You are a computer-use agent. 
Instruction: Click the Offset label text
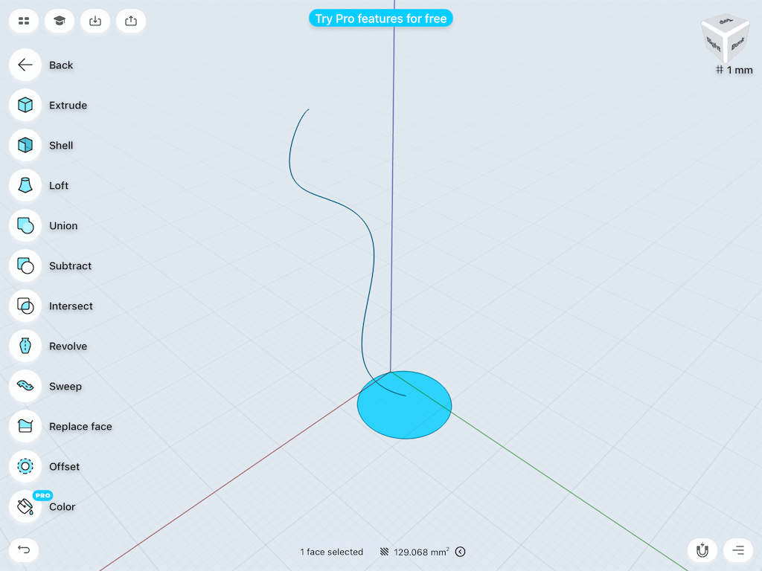pos(64,467)
